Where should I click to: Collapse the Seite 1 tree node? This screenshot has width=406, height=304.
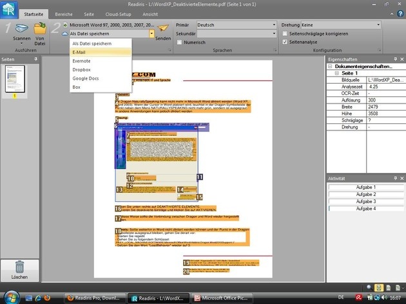point(336,73)
